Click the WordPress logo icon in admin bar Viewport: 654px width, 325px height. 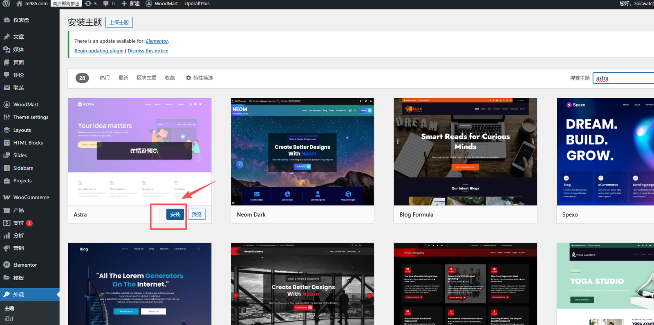pos(7,4)
